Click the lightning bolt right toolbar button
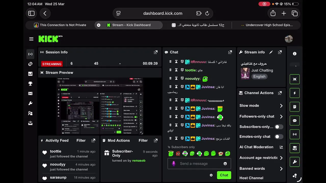This screenshot has height=183, width=326. pos(295,93)
